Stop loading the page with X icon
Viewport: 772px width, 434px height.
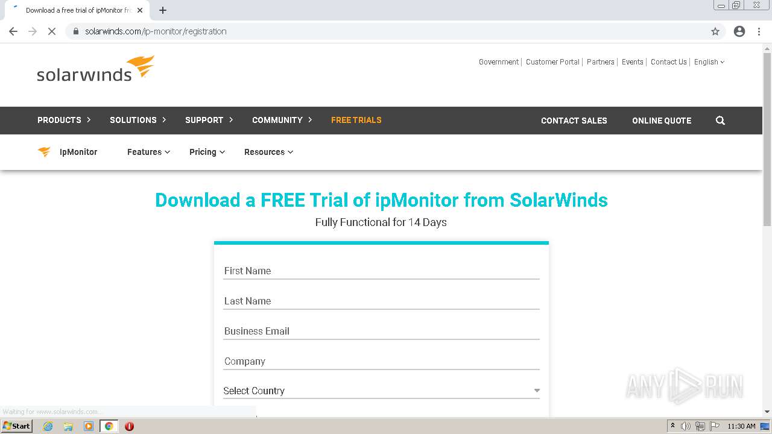click(52, 31)
